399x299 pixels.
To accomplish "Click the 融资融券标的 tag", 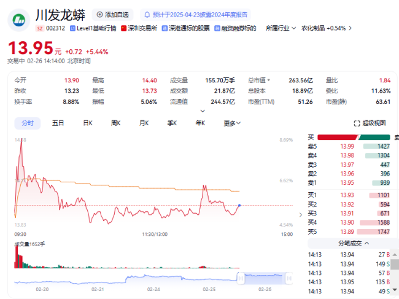I will pyautogui.click(x=235, y=28).
